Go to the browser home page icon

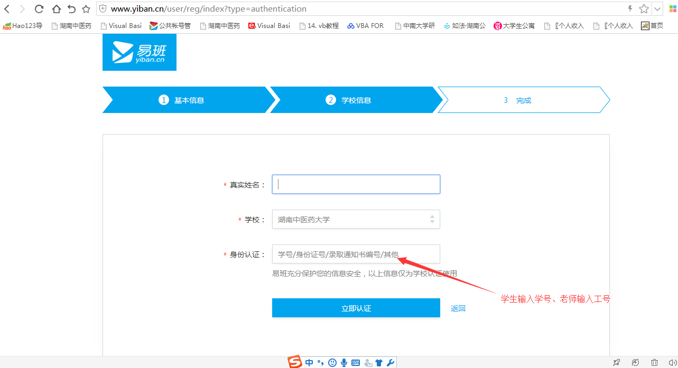(56, 9)
